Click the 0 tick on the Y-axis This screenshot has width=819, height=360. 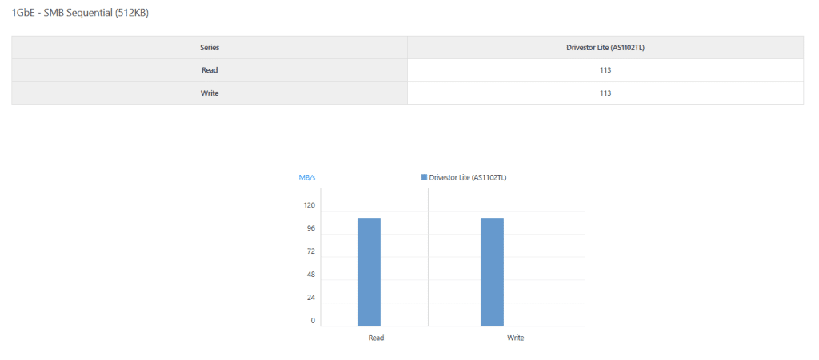point(313,321)
